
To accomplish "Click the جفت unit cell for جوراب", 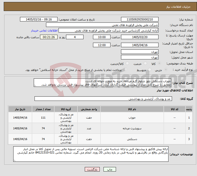I will click(x=89, y=118).
